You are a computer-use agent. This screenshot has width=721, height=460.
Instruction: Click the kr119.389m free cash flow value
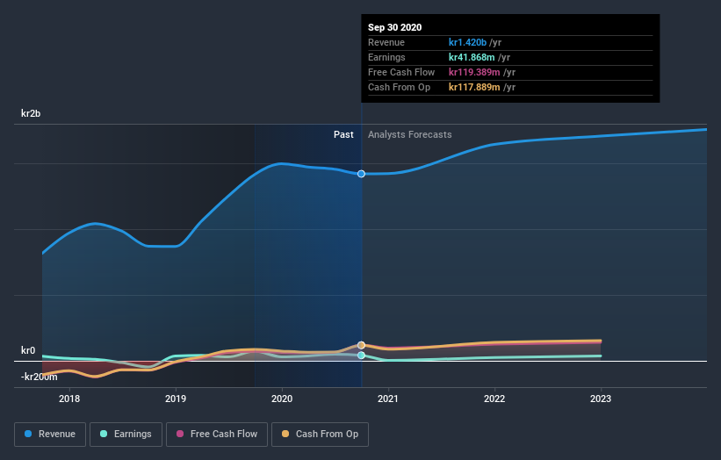(474, 72)
